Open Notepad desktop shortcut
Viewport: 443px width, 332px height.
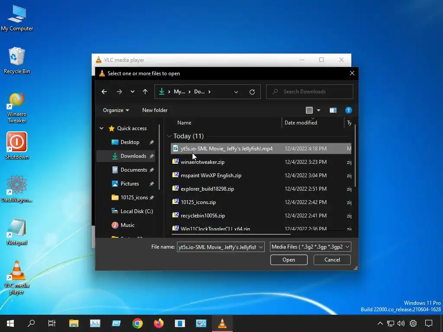[x=17, y=232]
